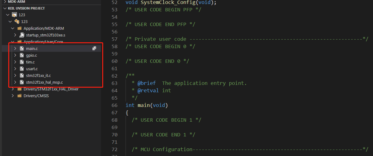Place cursor on int main(void) line
The height and width of the screenshot is (156, 373).
tap(147, 105)
